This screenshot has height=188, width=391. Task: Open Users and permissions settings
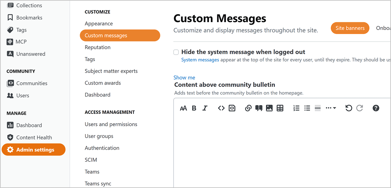[x=111, y=124]
